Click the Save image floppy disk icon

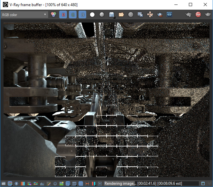[112, 14]
